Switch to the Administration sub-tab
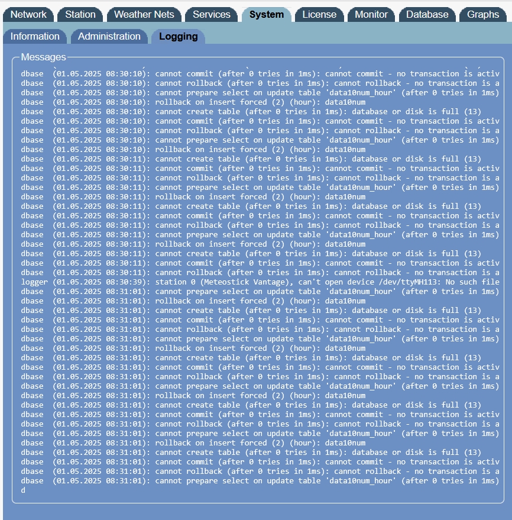512x520 pixels. pyautogui.click(x=109, y=37)
